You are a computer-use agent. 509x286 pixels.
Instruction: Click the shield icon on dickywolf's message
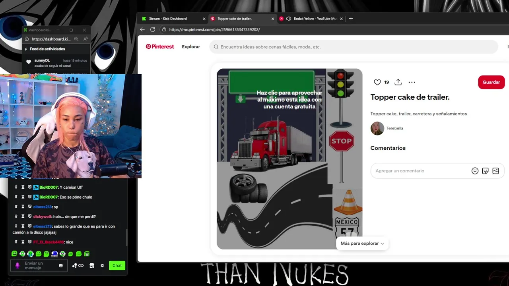click(x=30, y=216)
